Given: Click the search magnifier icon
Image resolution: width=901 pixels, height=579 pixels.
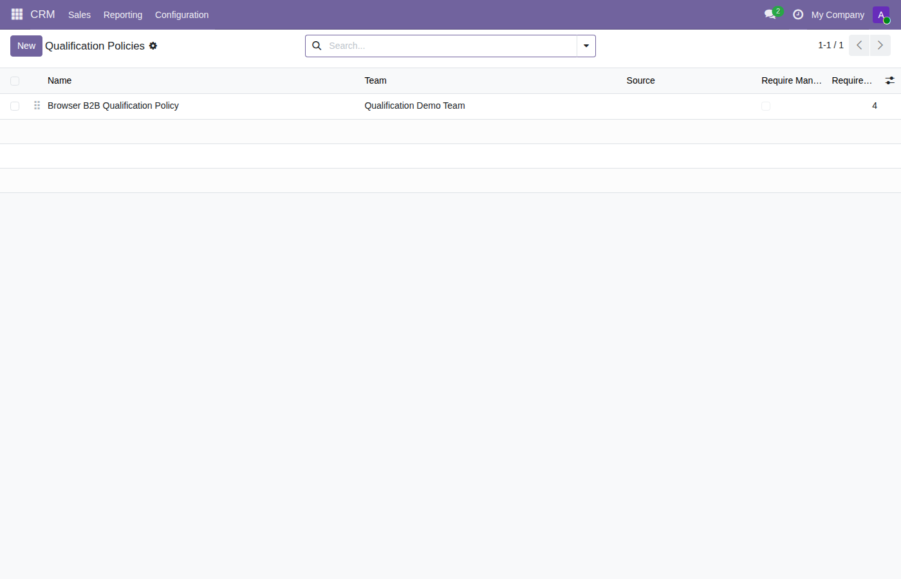Looking at the screenshot, I should coord(317,46).
